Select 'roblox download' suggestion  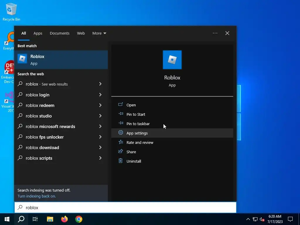(x=61, y=147)
